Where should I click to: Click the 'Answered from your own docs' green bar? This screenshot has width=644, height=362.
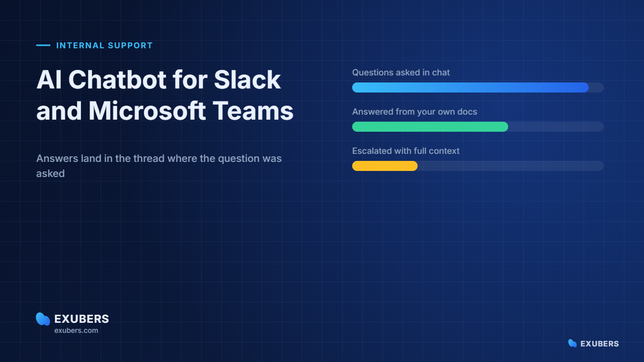(x=430, y=127)
